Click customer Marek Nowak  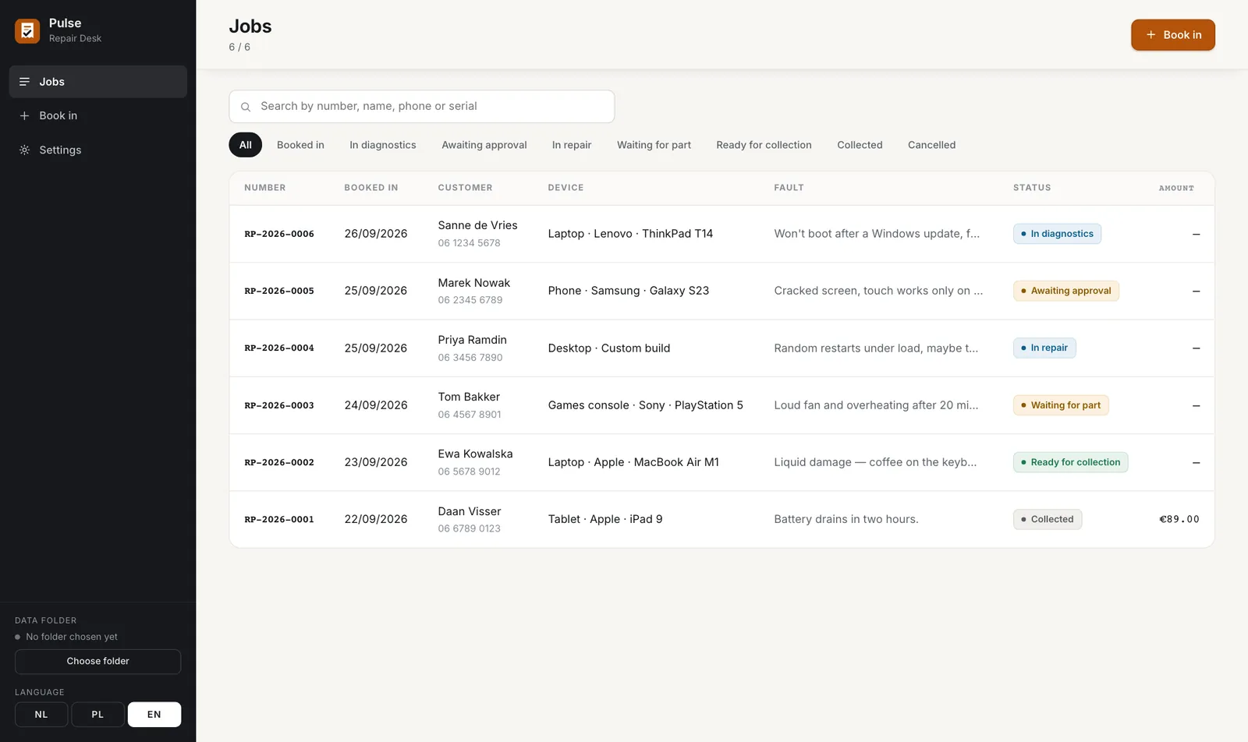tap(473, 283)
